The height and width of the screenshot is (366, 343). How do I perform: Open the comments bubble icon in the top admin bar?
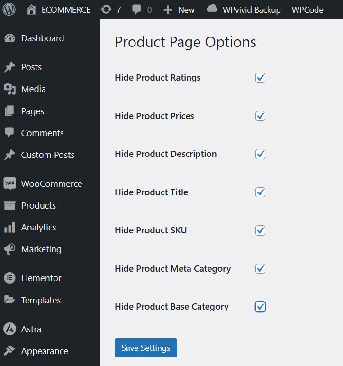tap(136, 10)
